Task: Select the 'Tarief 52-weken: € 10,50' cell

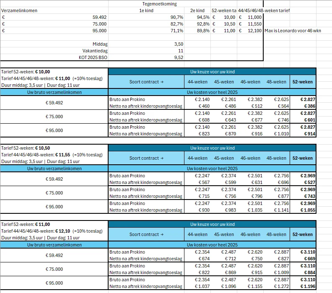Action: pyautogui.click(x=54, y=148)
